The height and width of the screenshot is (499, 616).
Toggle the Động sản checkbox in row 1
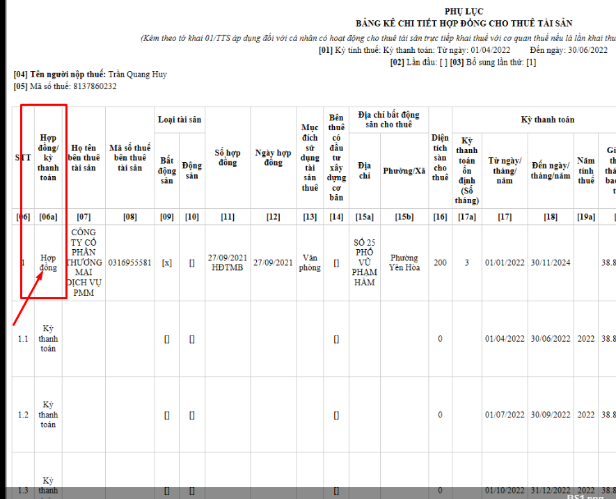[191, 263]
